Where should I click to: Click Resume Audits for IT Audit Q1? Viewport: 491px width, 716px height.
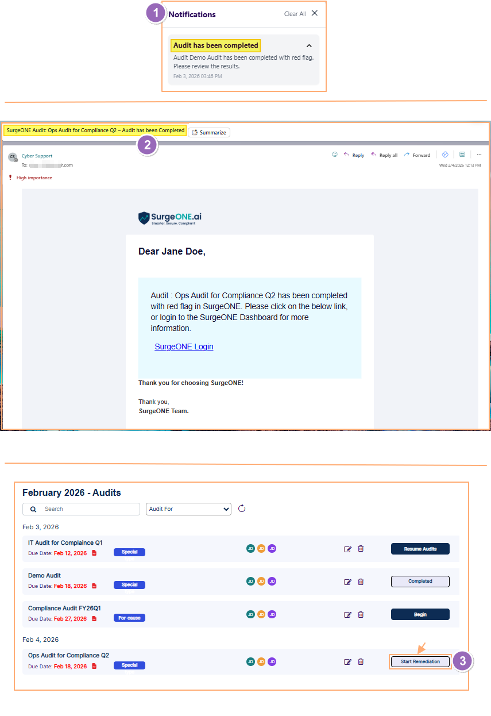pos(420,549)
